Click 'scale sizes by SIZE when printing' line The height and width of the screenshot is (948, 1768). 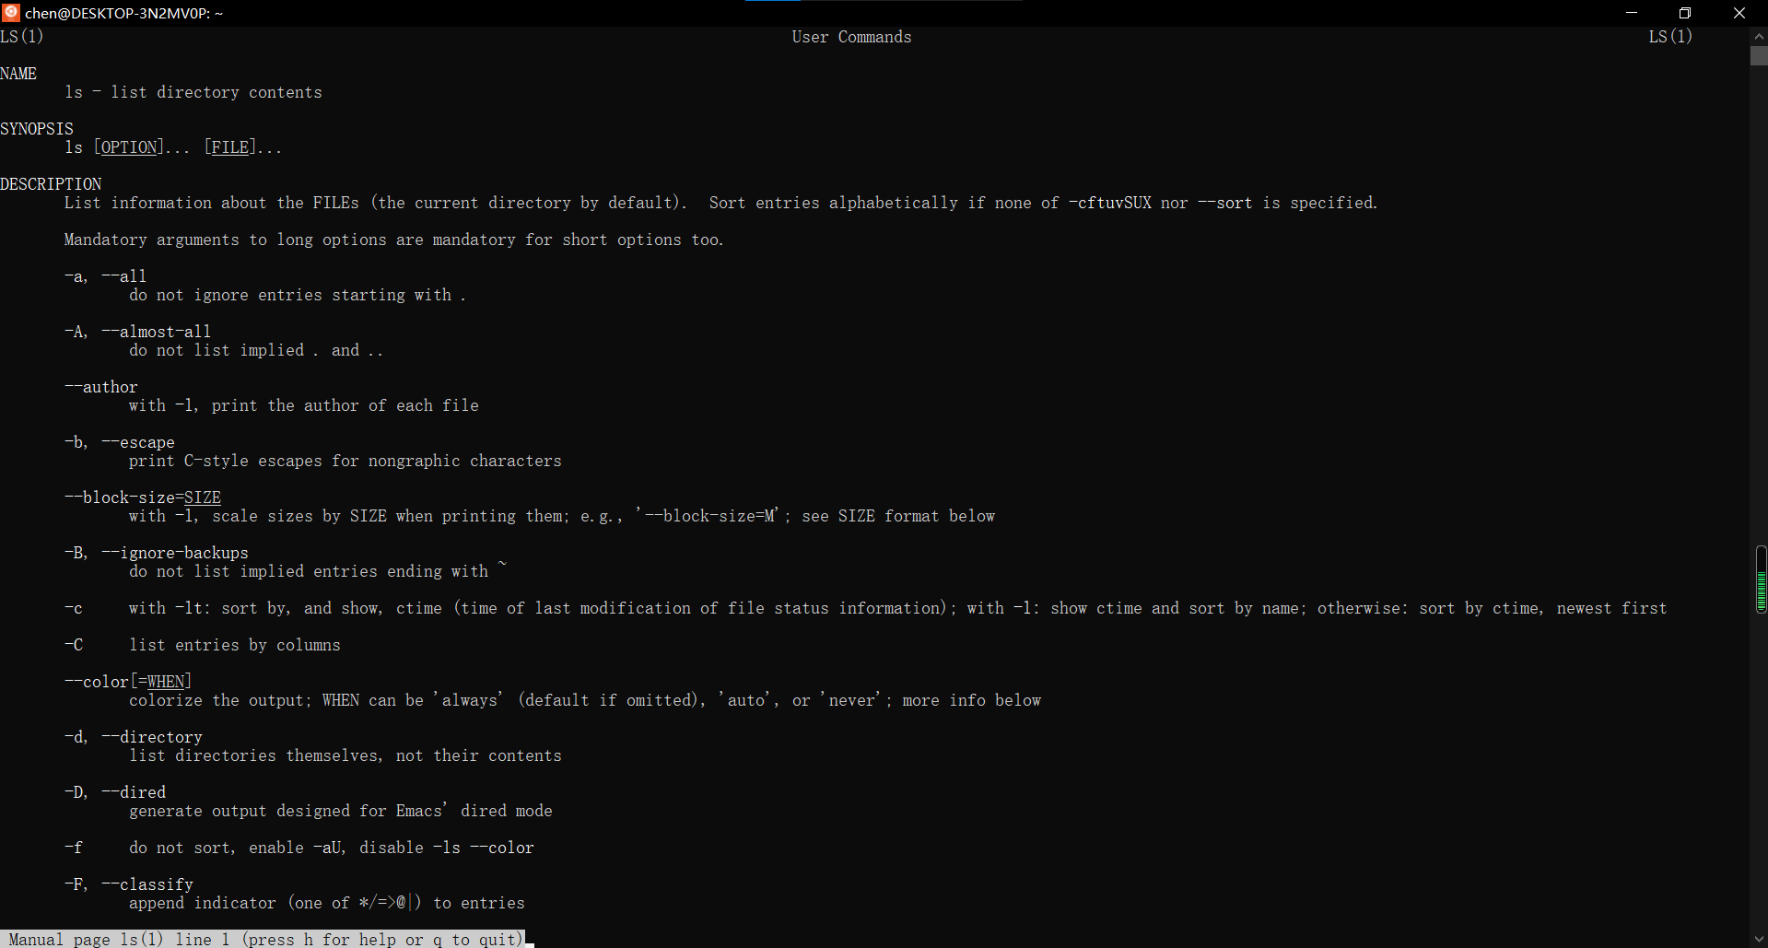(562, 516)
